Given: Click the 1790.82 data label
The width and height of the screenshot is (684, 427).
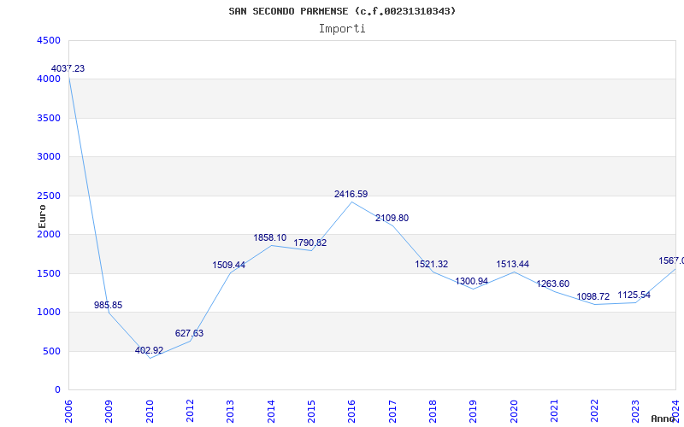Looking at the screenshot, I should 310,243.
